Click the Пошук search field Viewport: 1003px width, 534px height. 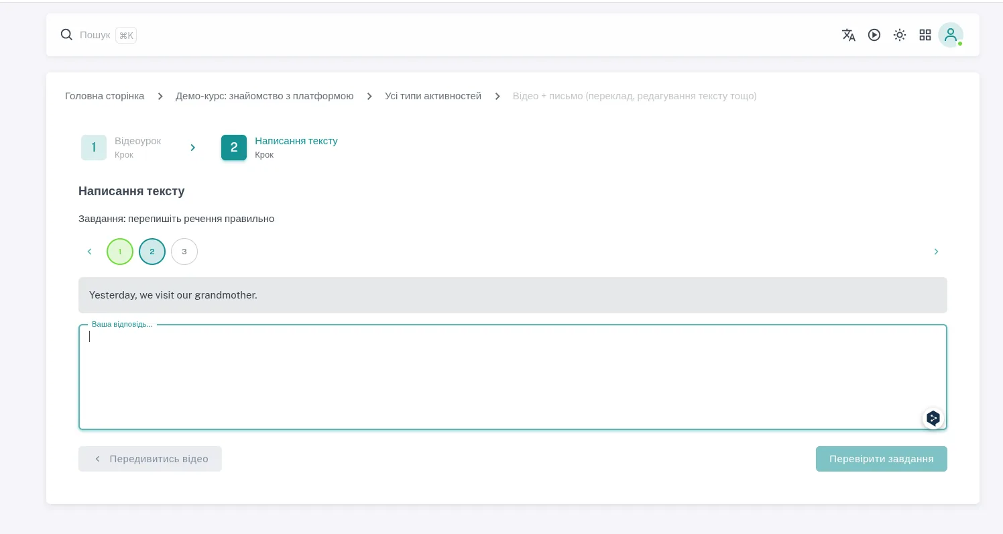(95, 35)
